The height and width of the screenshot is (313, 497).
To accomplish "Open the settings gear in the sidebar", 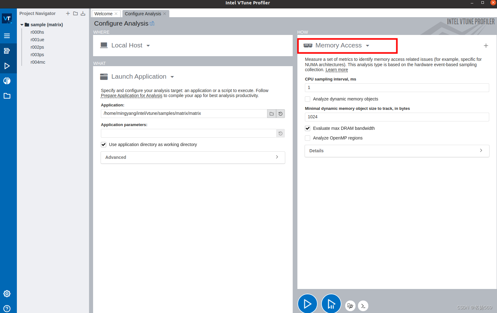I will (7, 294).
